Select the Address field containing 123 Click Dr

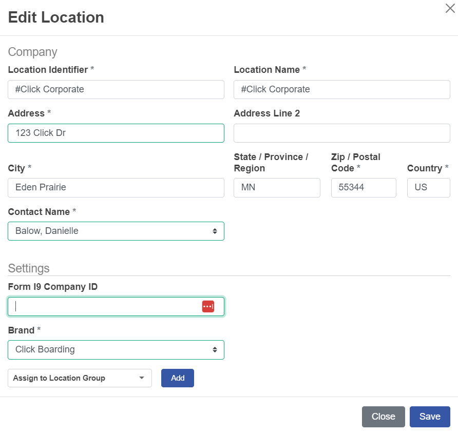[x=116, y=133]
